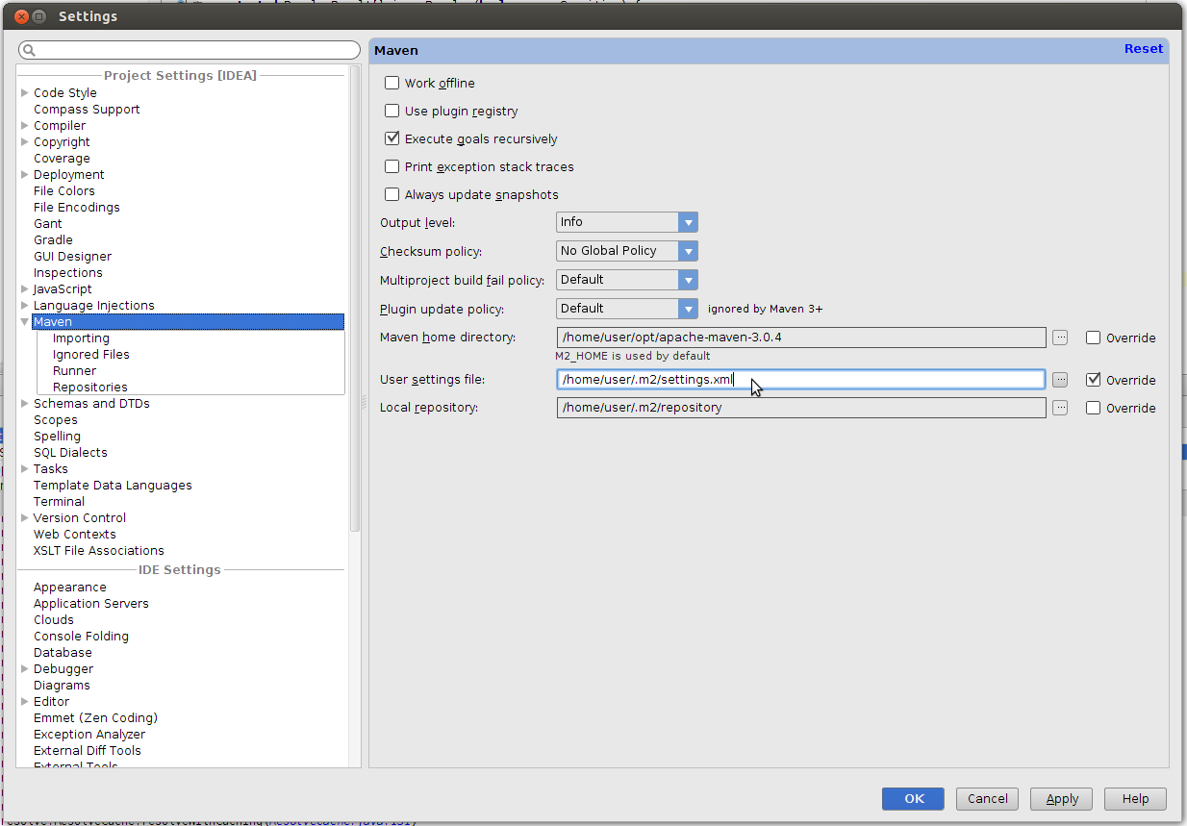Enable Use plugin registry checkbox
The width and height of the screenshot is (1187, 826).
(x=391, y=111)
